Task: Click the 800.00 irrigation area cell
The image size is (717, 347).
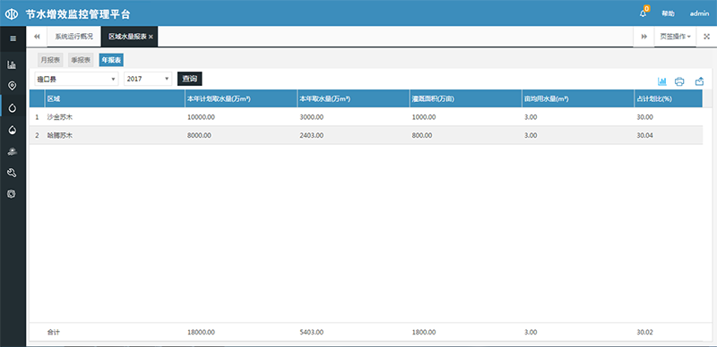Action: coord(422,136)
